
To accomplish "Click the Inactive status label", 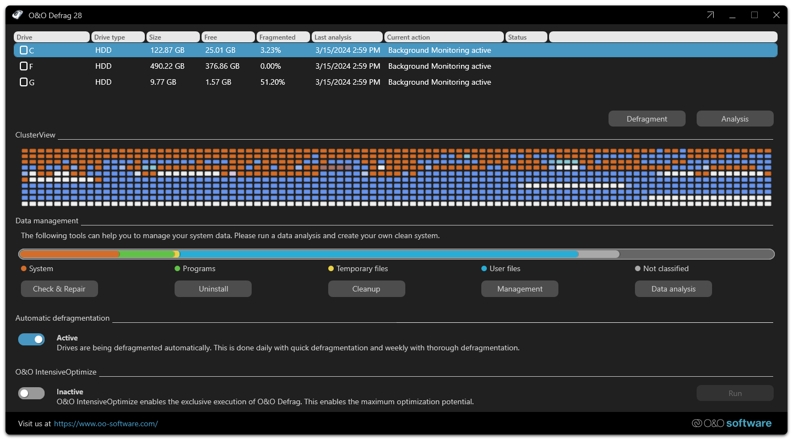I will pyautogui.click(x=70, y=392).
